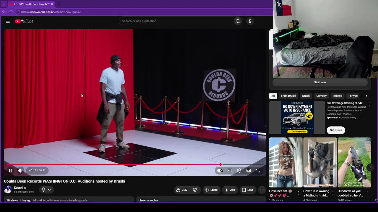The height and width of the screenshot is (212, 378).
Task: Click the search magnifier button
Action: tap(238, 21)
